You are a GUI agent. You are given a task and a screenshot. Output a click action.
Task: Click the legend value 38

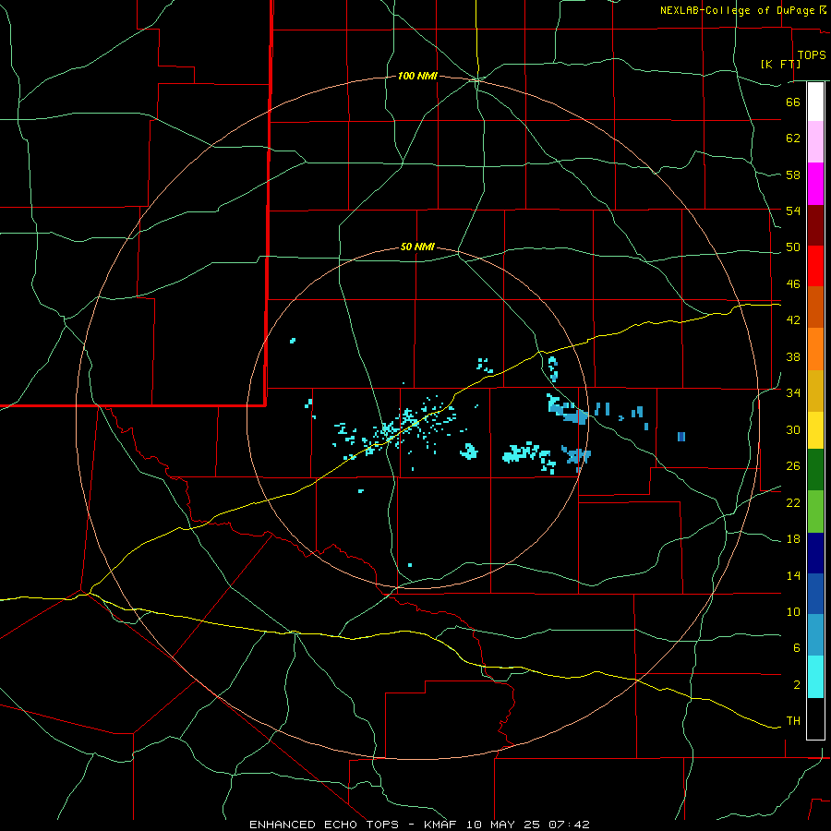[793, 356]
